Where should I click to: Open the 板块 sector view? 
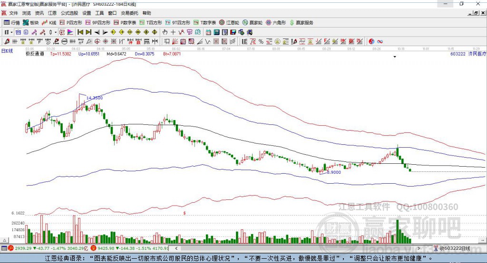30,23
